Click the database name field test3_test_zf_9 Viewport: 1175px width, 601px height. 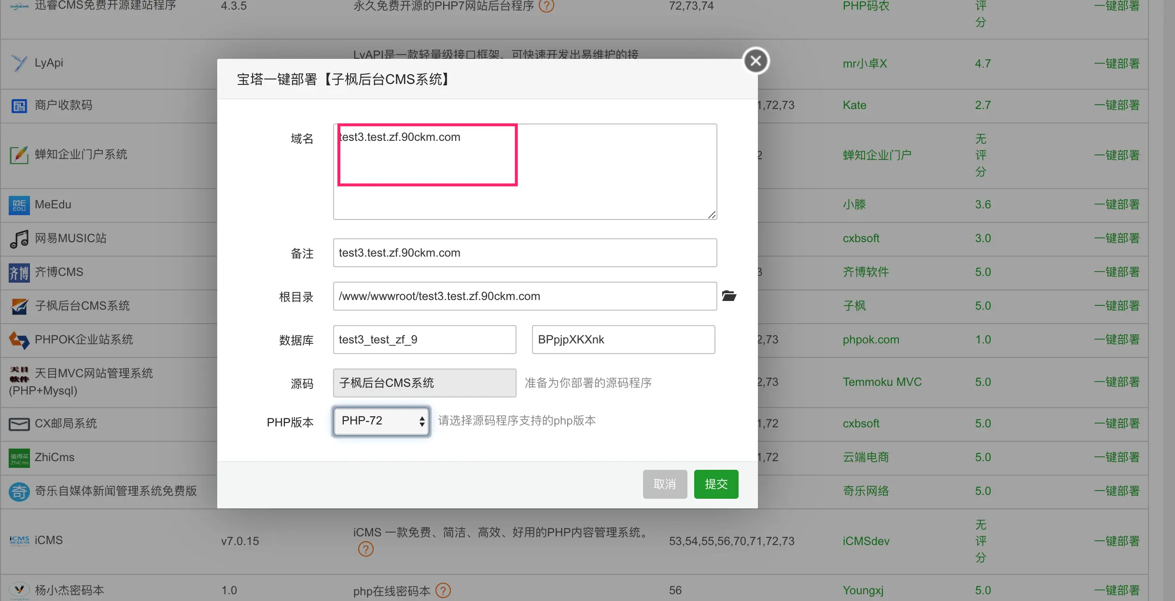[x=424, y=340]
